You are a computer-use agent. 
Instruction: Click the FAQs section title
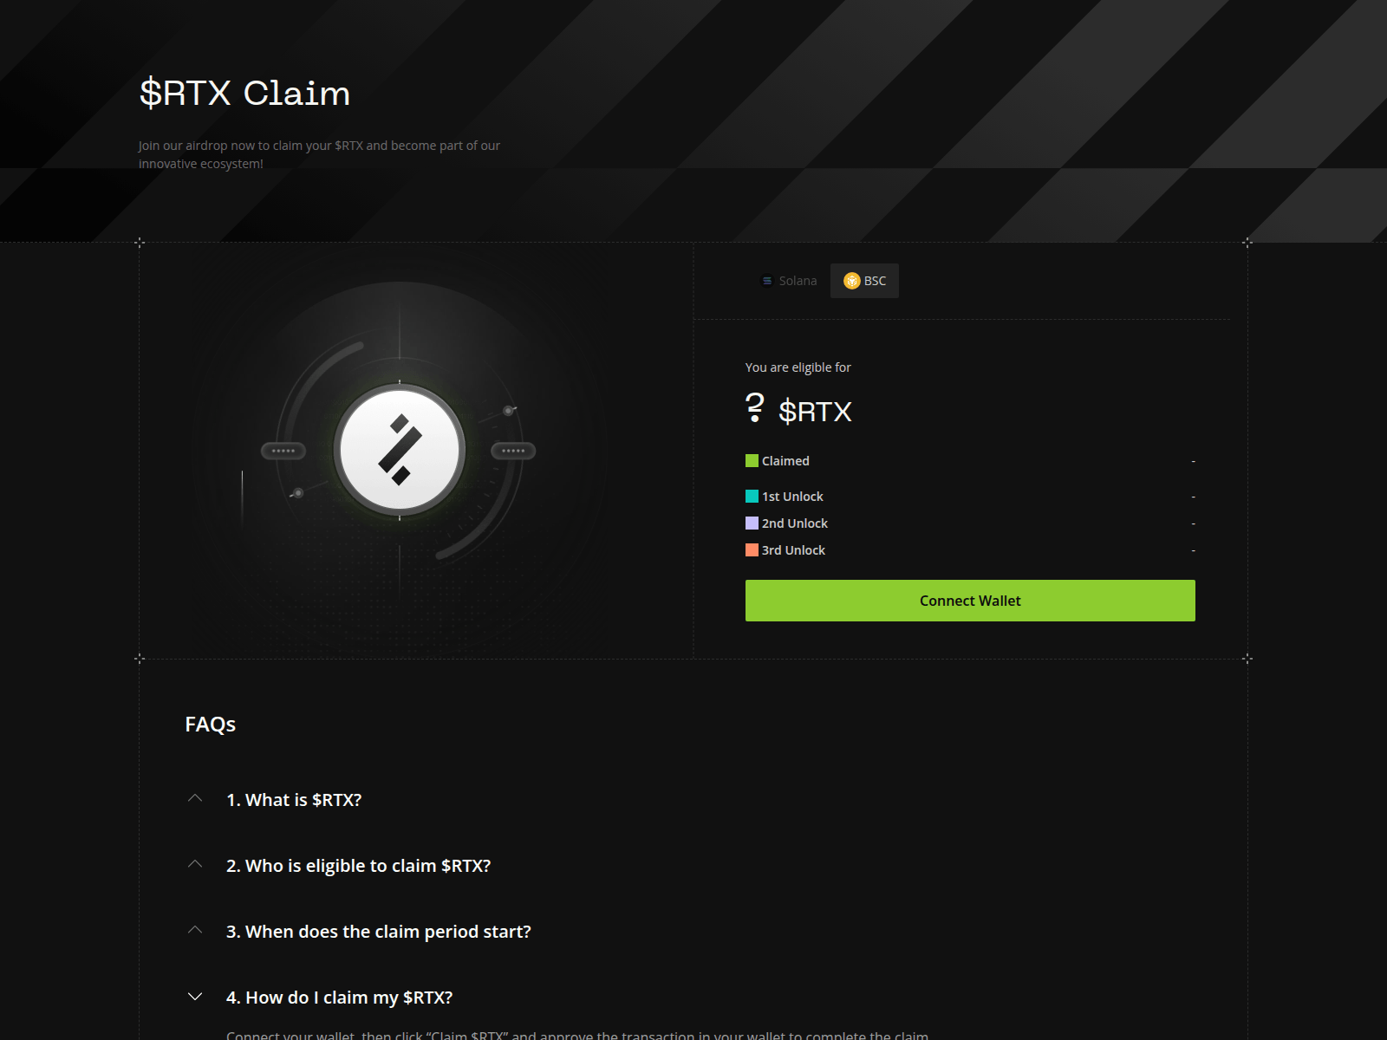[x=209, y=725]
